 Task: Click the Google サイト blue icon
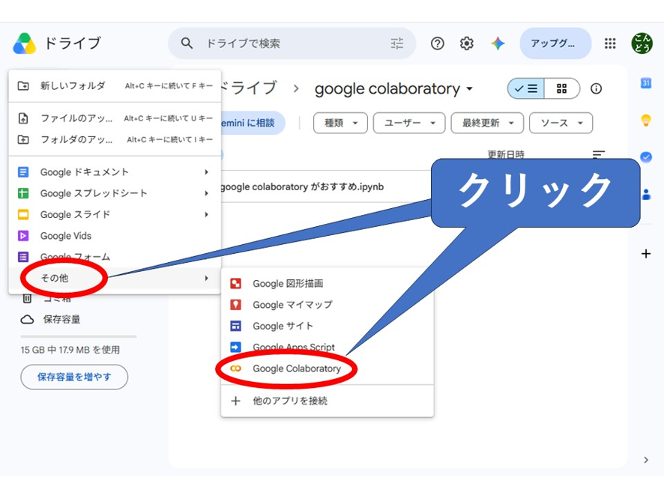(x=235, y=326)
